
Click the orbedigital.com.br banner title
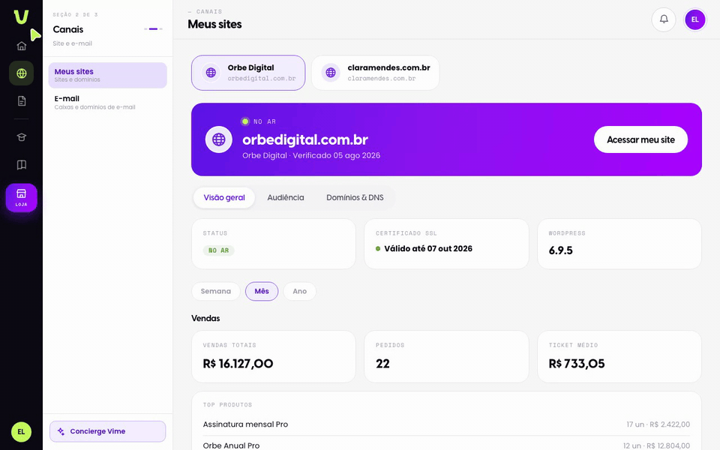[x=305, y=139]
